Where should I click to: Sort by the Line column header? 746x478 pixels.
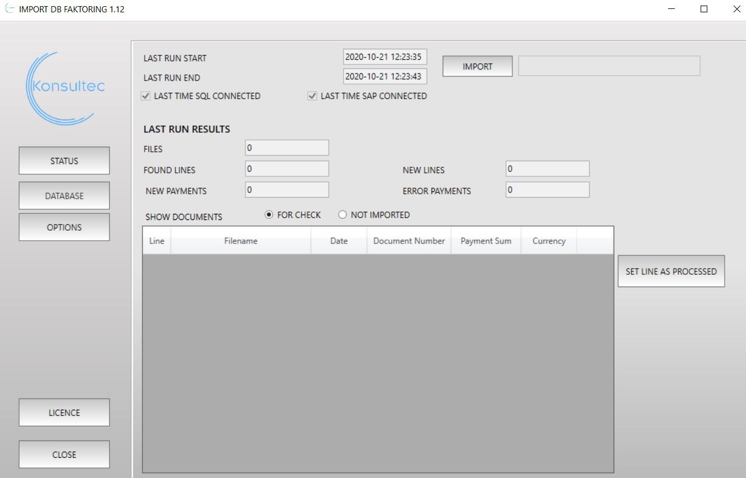(157, 241)
